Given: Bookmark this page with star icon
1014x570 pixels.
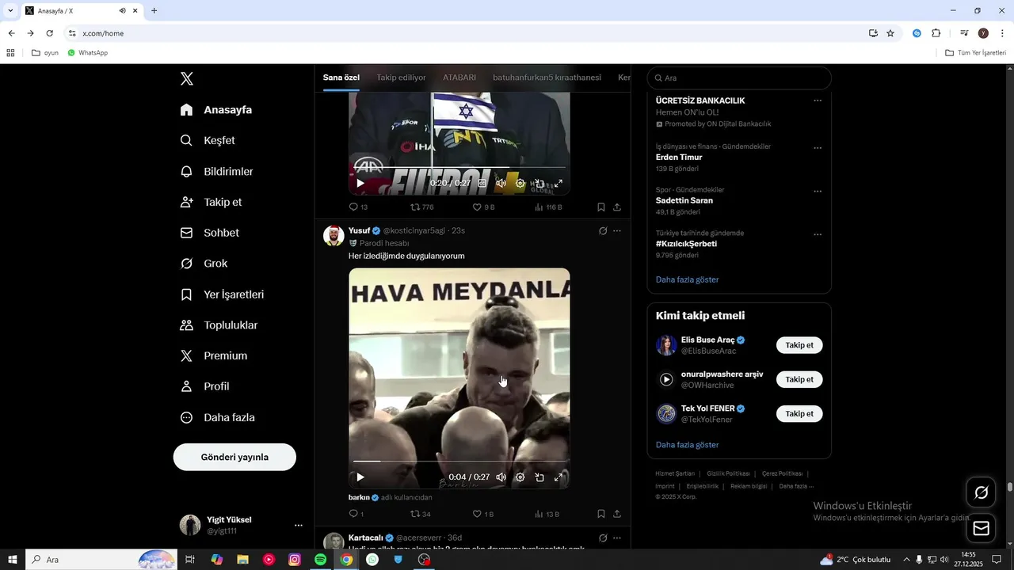Looking at the screenshot, I should click(x=890, y=33).
